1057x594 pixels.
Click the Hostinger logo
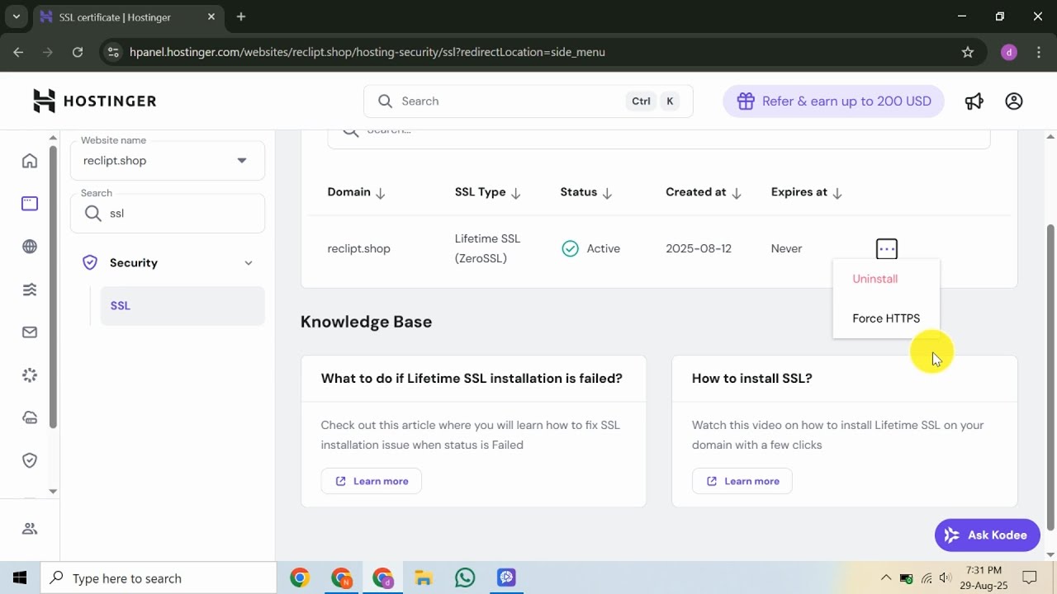[x=94, y=101]
